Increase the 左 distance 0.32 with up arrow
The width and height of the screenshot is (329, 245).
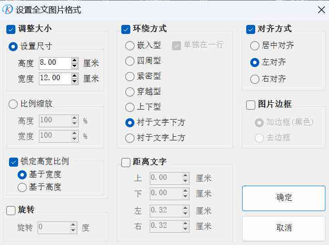pyautogui.click(x=185, y=208)
